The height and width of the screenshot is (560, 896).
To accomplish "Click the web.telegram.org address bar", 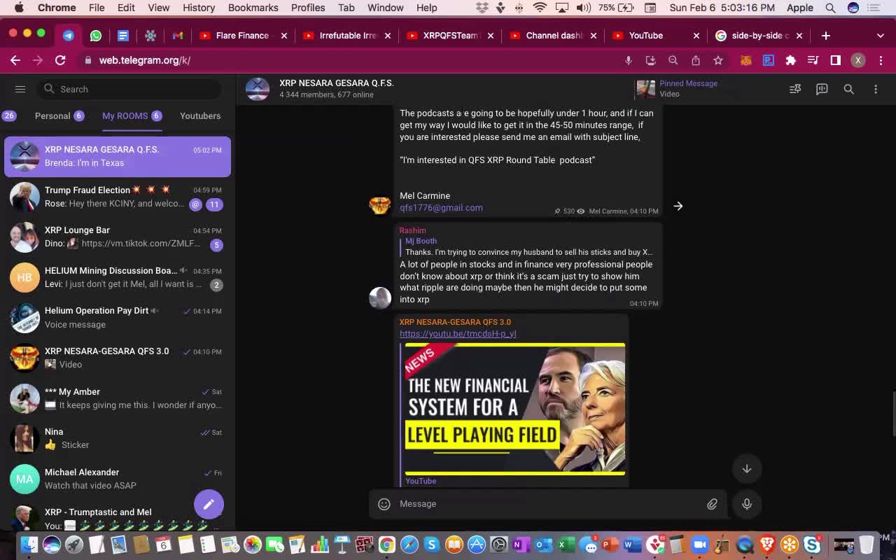I will pos(350,60).
